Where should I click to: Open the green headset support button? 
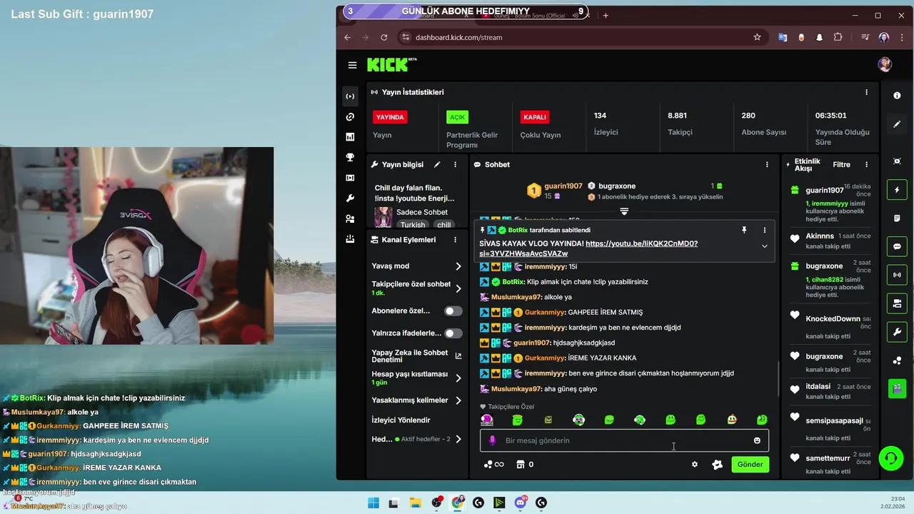pos(891,458)
